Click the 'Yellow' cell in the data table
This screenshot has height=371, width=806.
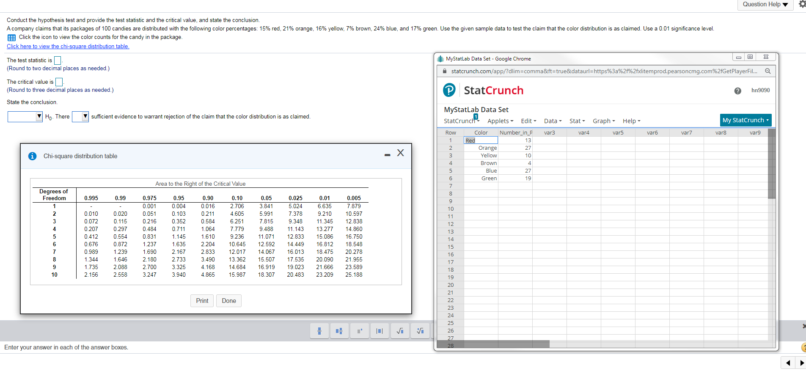tap(481, 156)
